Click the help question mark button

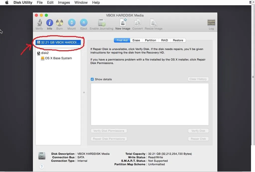(x=42, y=166)
